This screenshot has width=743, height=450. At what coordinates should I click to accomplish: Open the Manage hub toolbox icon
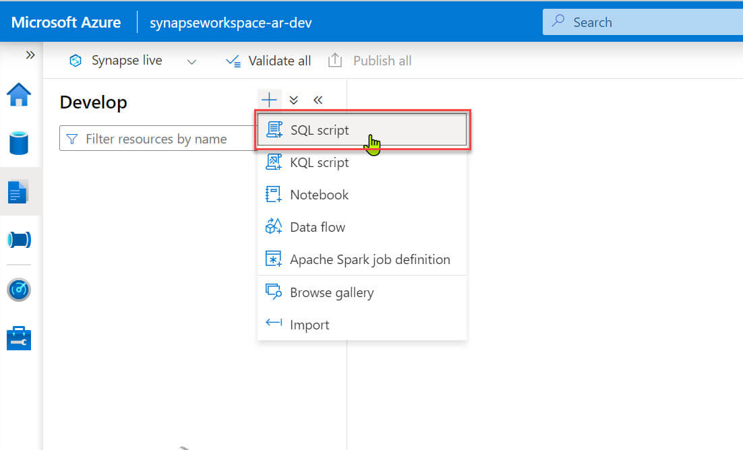[x=19, y=339]
